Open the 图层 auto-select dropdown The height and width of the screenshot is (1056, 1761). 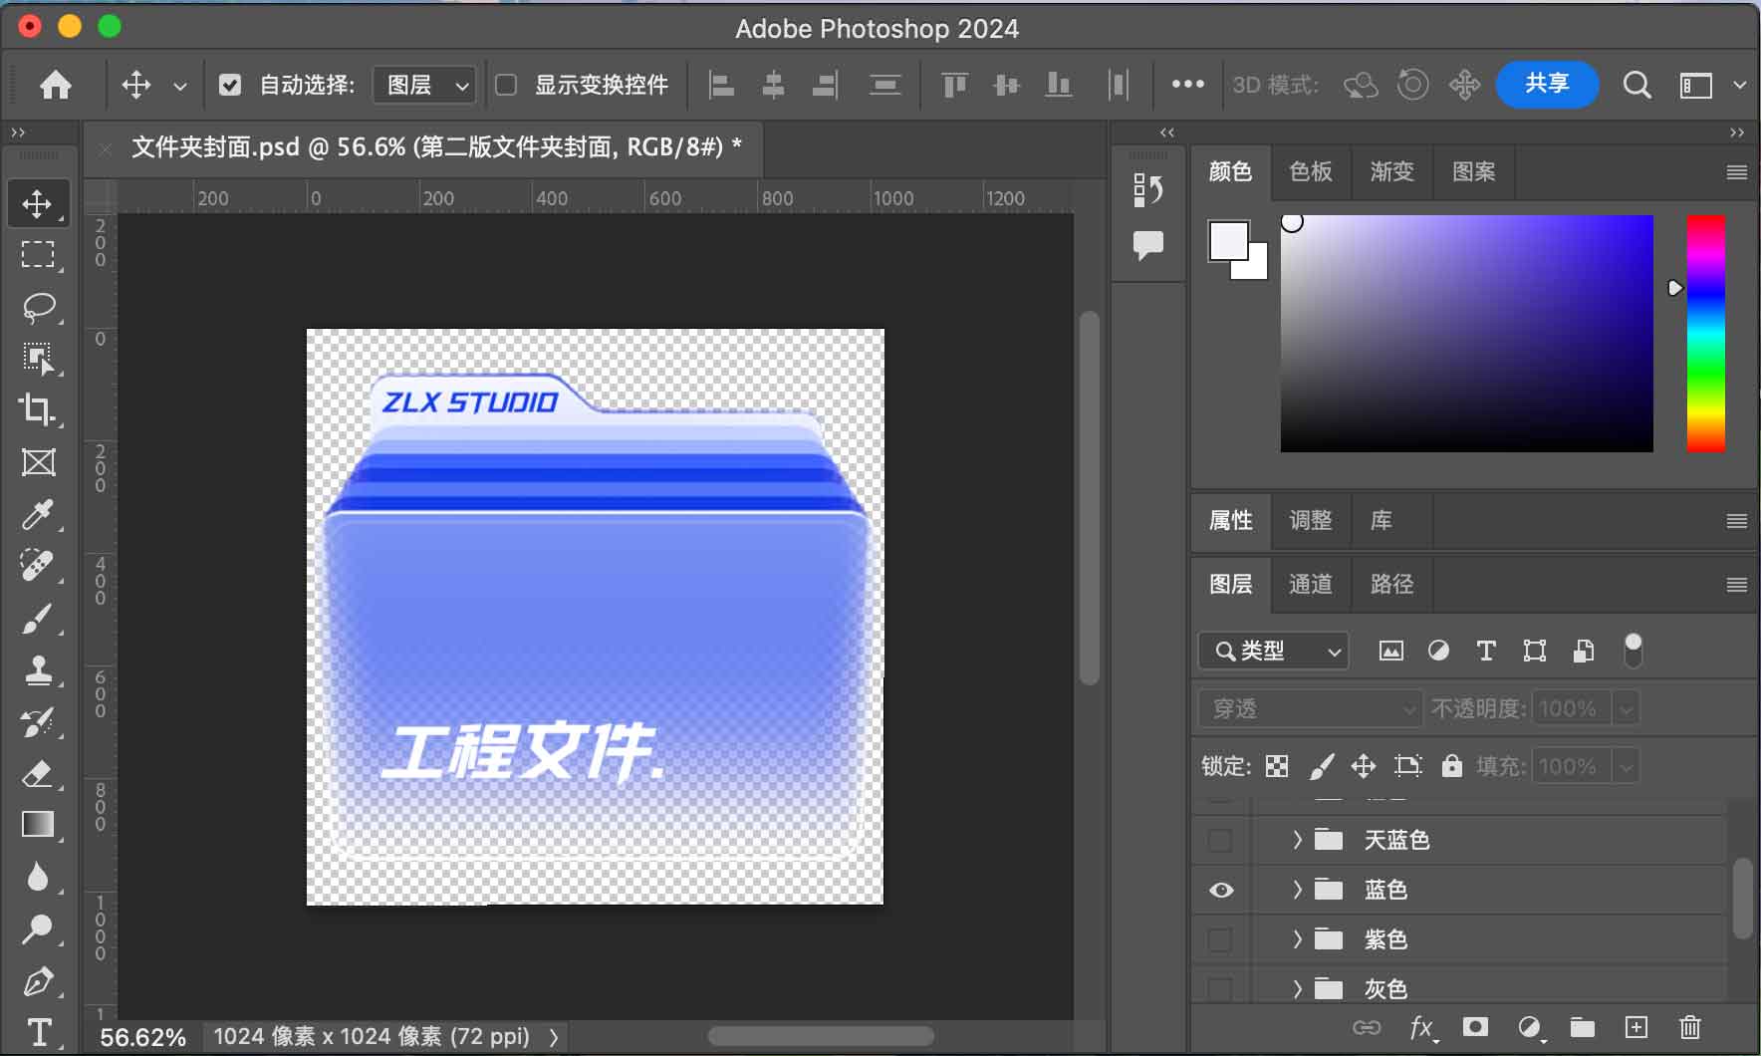point(424,86)
